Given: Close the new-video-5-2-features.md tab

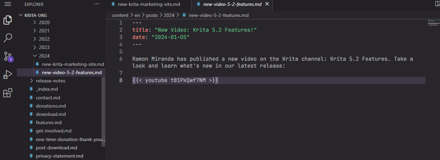Looking at the screenshot, I should 267,4.
